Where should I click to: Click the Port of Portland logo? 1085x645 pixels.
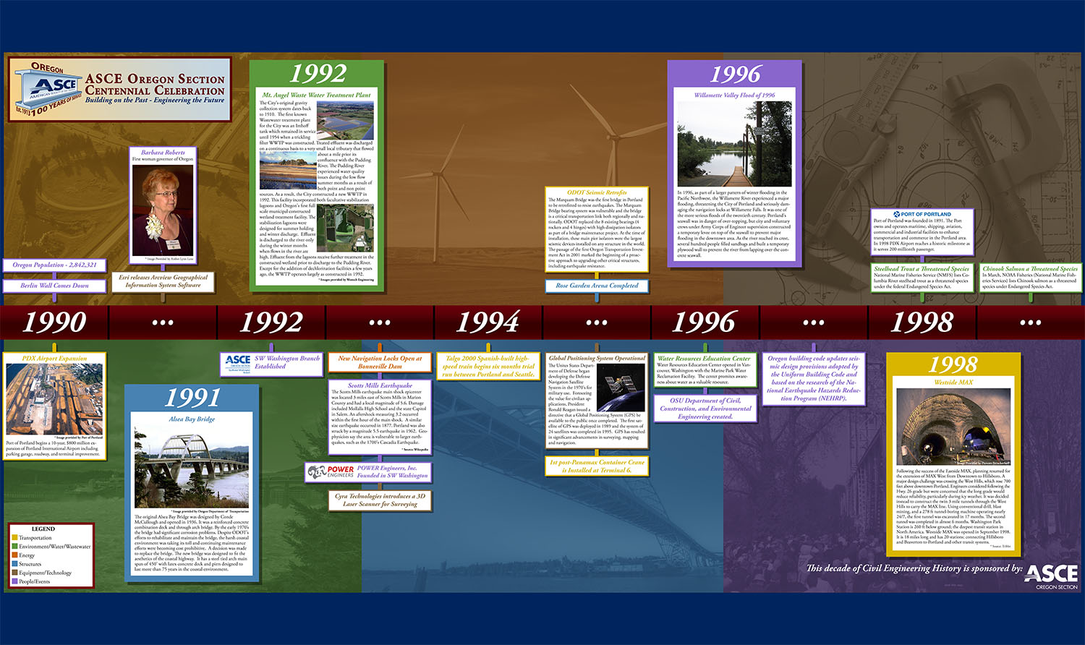coord(922,214)
